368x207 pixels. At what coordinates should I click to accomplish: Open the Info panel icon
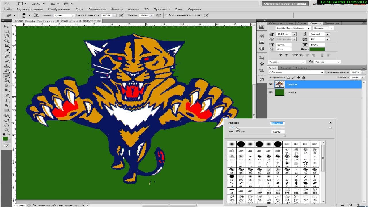[262, 49]
